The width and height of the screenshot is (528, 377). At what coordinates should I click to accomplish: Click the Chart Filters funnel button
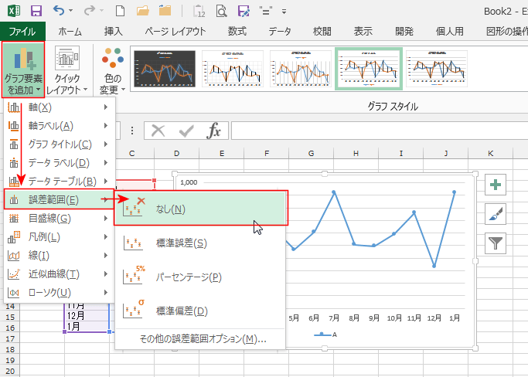coord(495,243)
